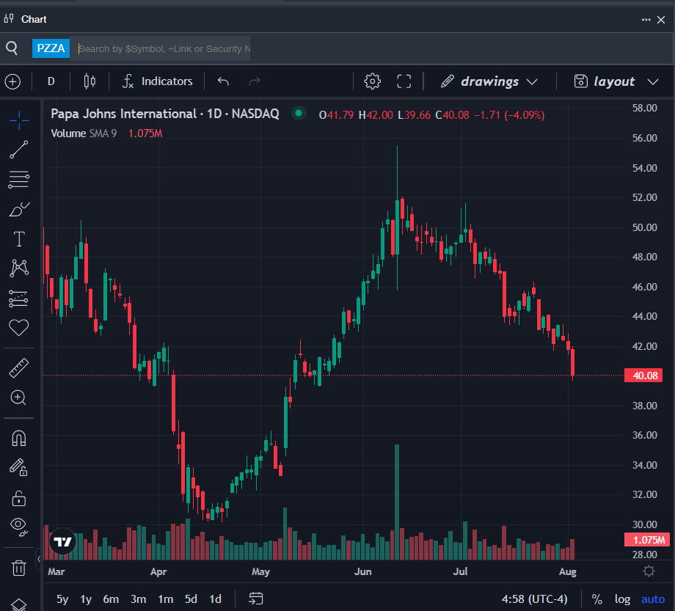This screenshot has width=675, height=611.
Task: Collapse the drawing toolbar side arrow
Action: (x=38, y=559)
